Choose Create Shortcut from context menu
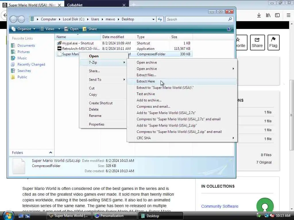294x220 pixels. [103, 103]
